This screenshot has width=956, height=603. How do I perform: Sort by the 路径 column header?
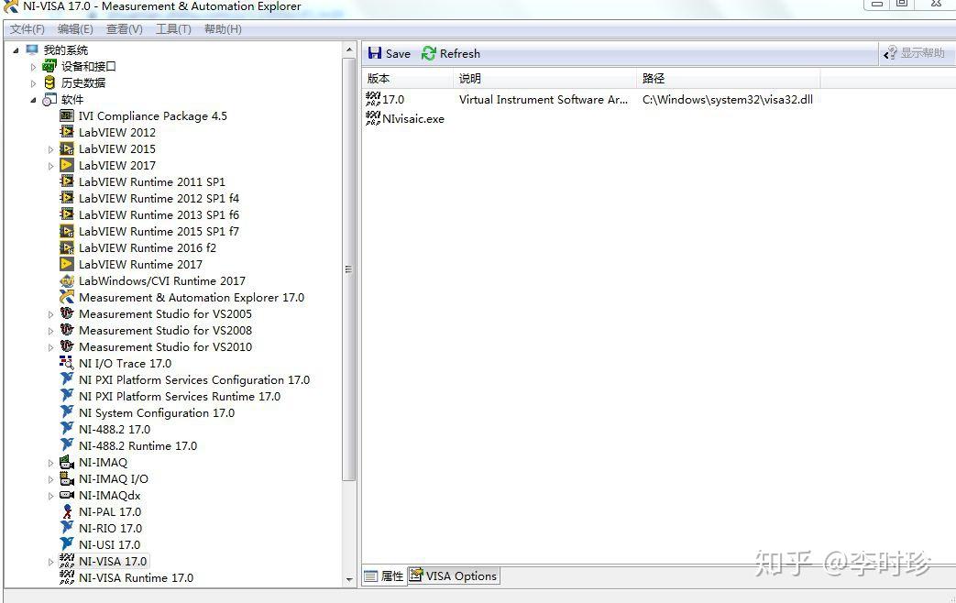point(729,78)
